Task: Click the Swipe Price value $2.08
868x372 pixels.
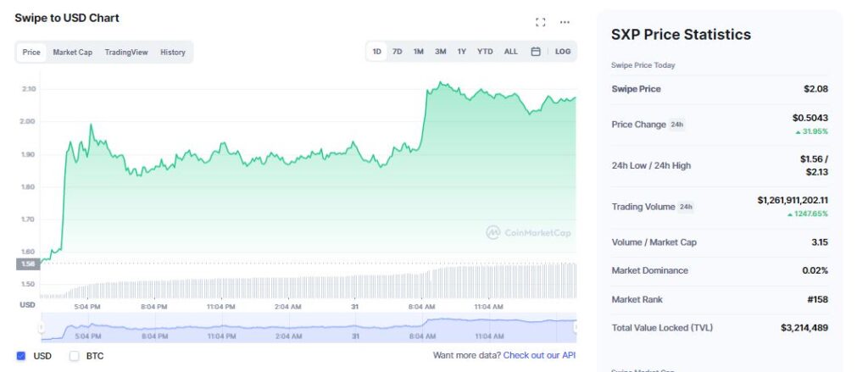Action: click(x=816, y=89)
